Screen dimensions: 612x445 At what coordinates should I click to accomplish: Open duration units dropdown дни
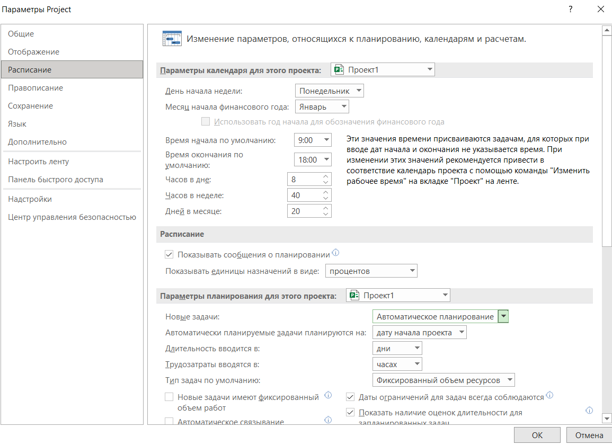tap(397, 348)
